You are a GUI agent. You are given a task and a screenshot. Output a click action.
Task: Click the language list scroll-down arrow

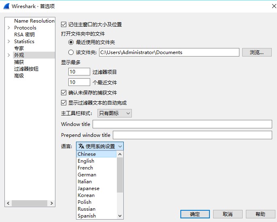[x=120, y=216]
